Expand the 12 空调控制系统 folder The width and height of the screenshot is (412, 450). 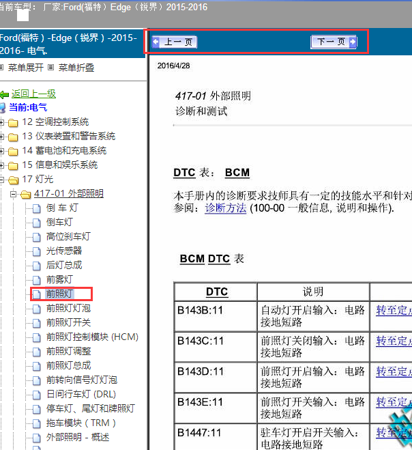(x=2, y=122)
